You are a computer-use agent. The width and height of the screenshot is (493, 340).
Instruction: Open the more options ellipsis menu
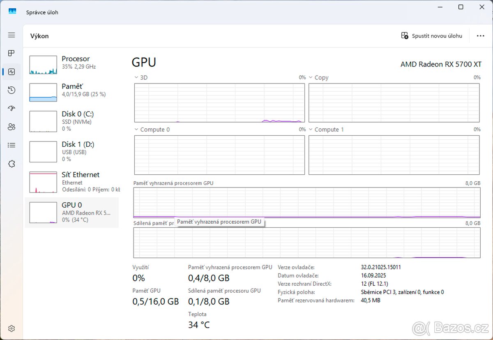480,36
